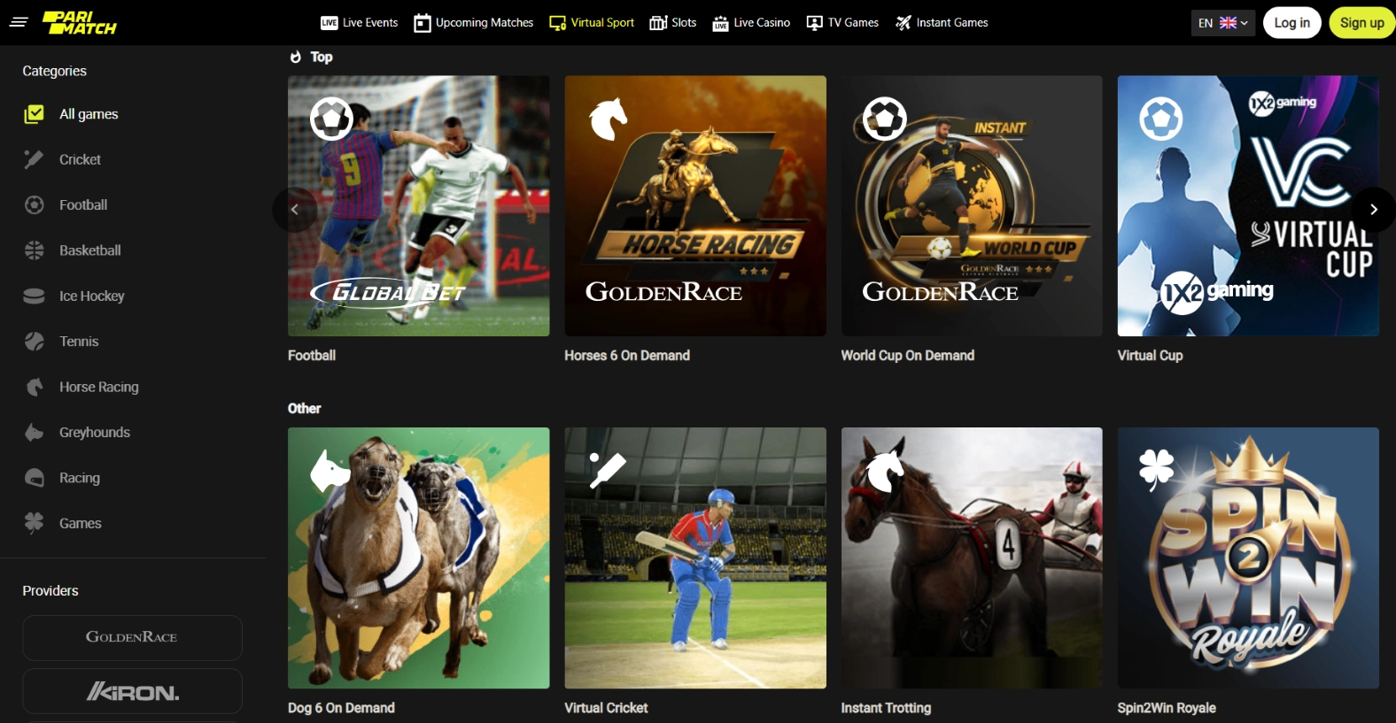Open the Global Bet Football game thumbnail

(x=419, y=205)
